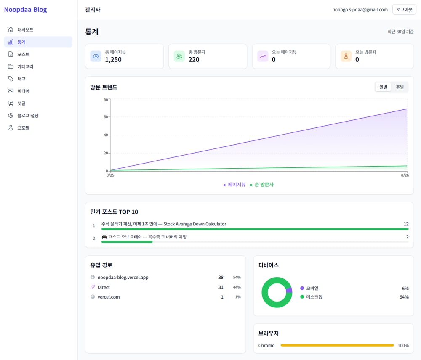Viewport: 421px width, 360px height.
Task: Click the 로그아웃 button
Action: pos(404,9)
